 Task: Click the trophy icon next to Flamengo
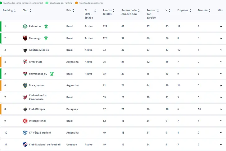pos(46,38)
